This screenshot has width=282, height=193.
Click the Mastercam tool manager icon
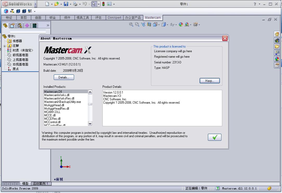(x=12, y=11)
